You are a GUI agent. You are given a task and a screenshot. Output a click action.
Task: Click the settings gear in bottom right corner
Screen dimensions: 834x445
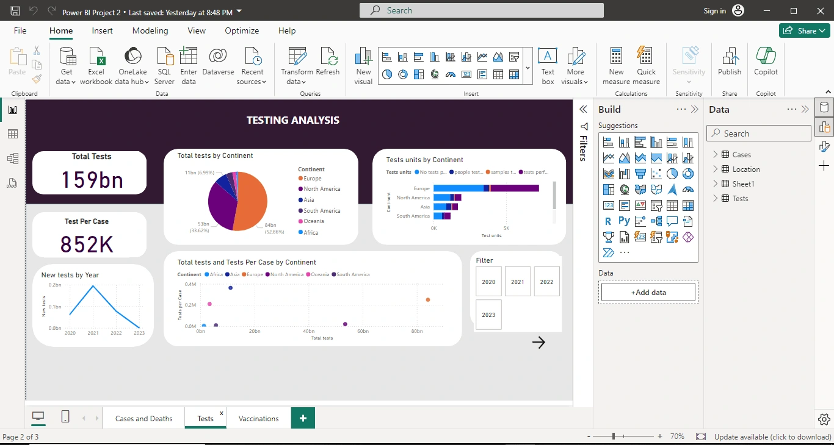coord(824,419)
